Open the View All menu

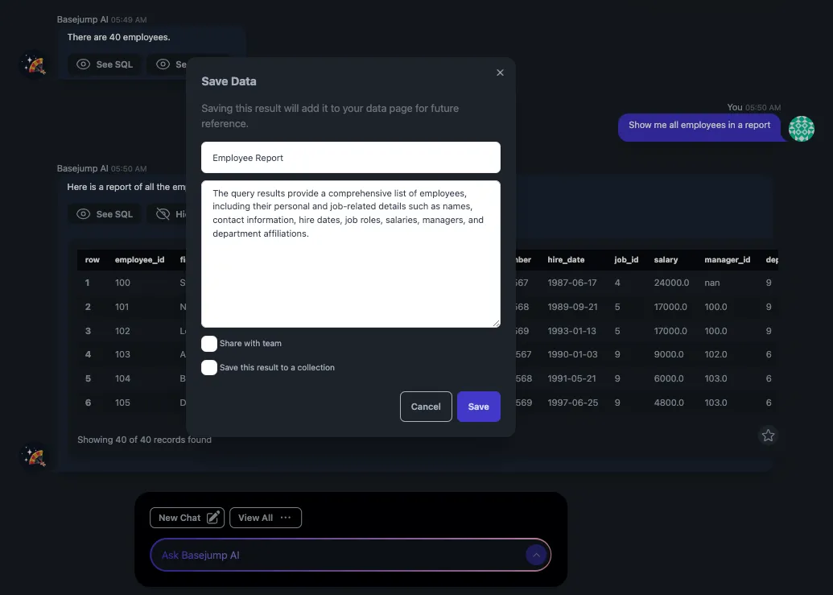click(266, 518)
